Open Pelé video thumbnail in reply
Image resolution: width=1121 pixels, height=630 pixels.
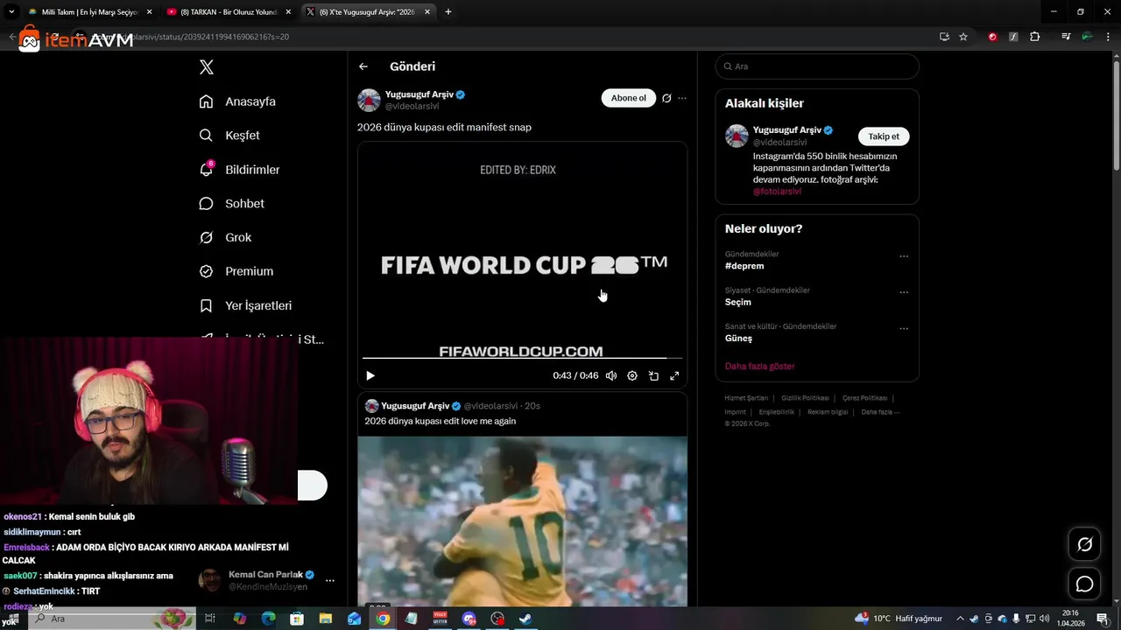[522, 521]
